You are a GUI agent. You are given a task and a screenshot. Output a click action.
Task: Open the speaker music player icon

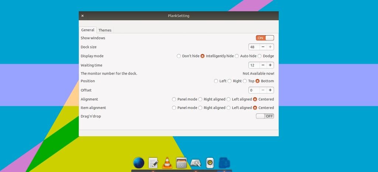(210, 163)
